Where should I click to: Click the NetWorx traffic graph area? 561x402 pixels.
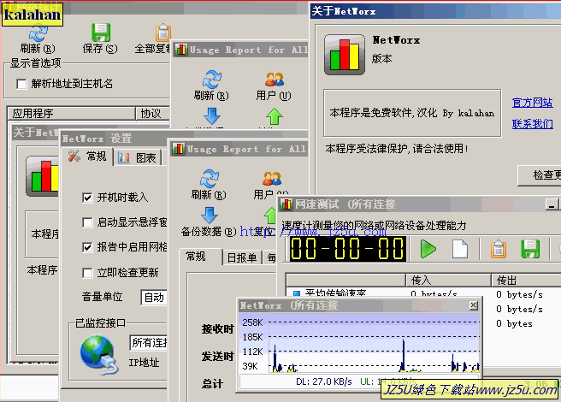pyautogui.click(x=374, y=344)
